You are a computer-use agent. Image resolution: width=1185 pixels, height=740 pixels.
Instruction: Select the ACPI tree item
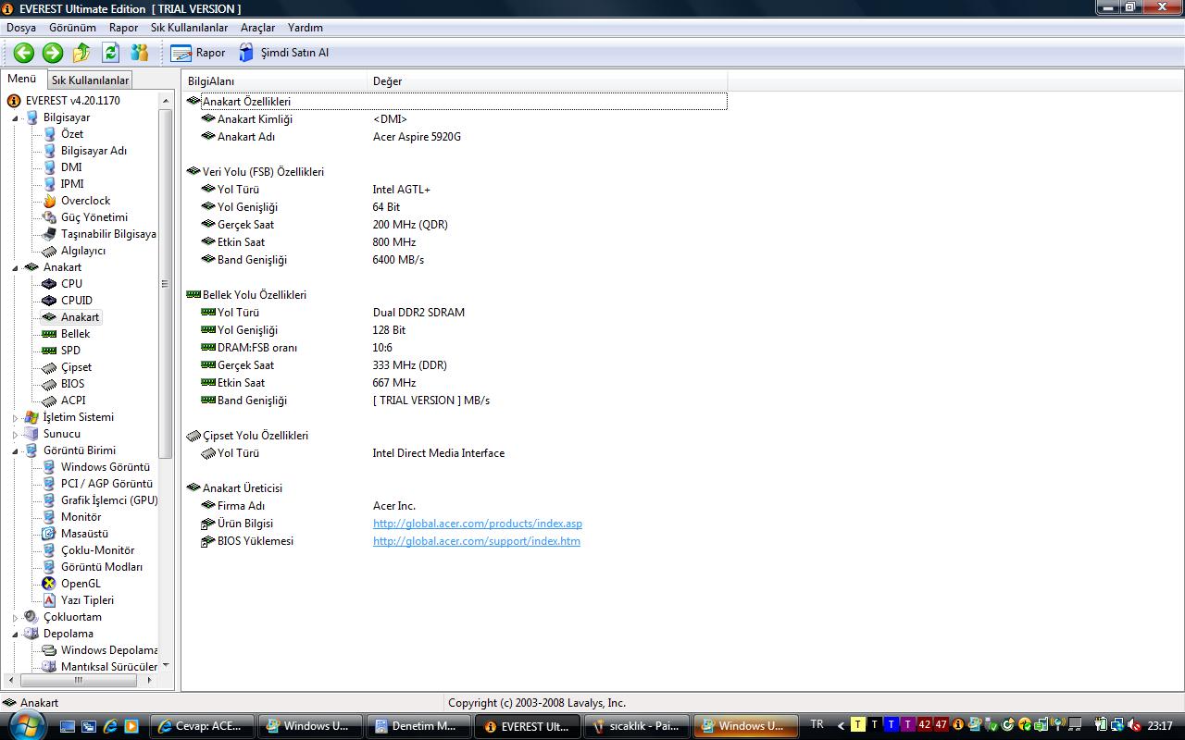point(73,401)
